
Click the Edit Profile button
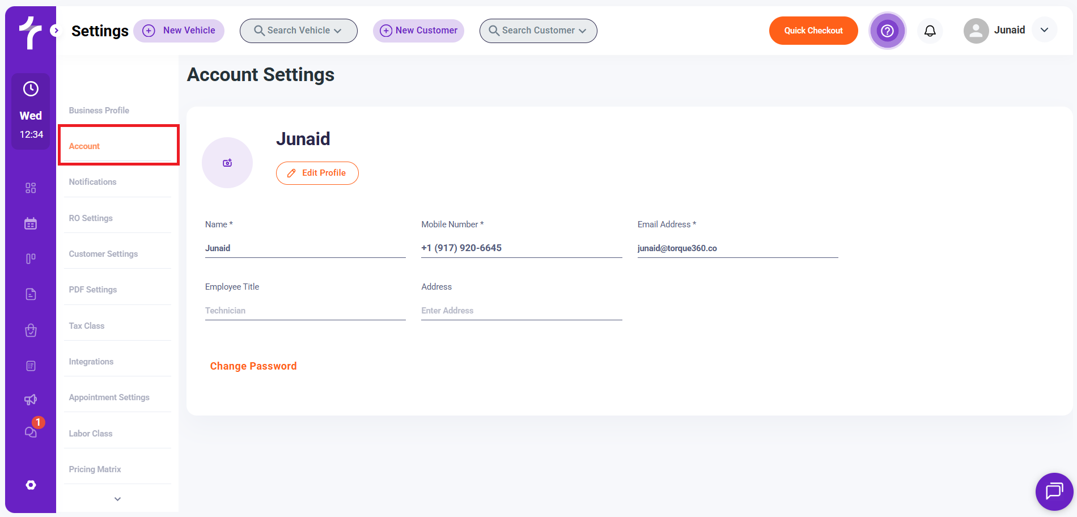coord(317,173)
